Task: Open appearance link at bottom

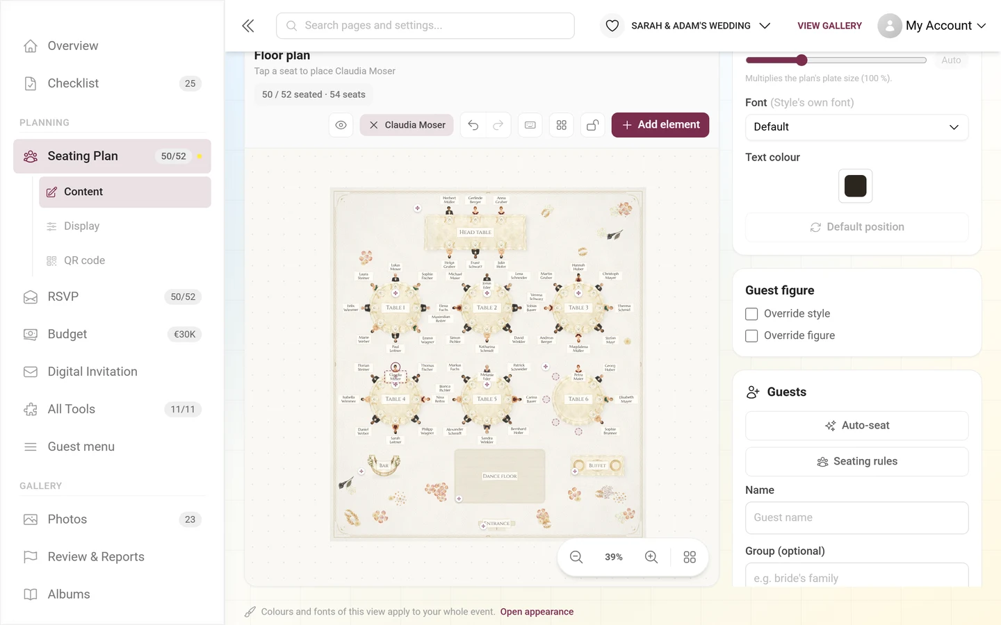Action: pyautogui.click(x=537, y=612)
